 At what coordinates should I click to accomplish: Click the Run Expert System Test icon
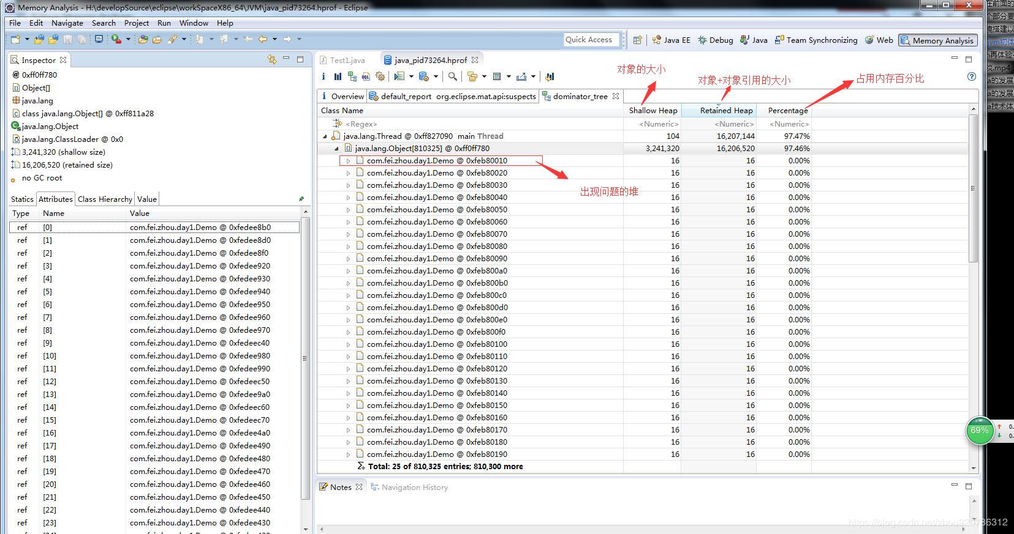tap(399, 76)
